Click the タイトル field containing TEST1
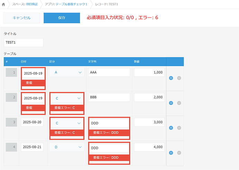239x170 pixels. (24, 43)
